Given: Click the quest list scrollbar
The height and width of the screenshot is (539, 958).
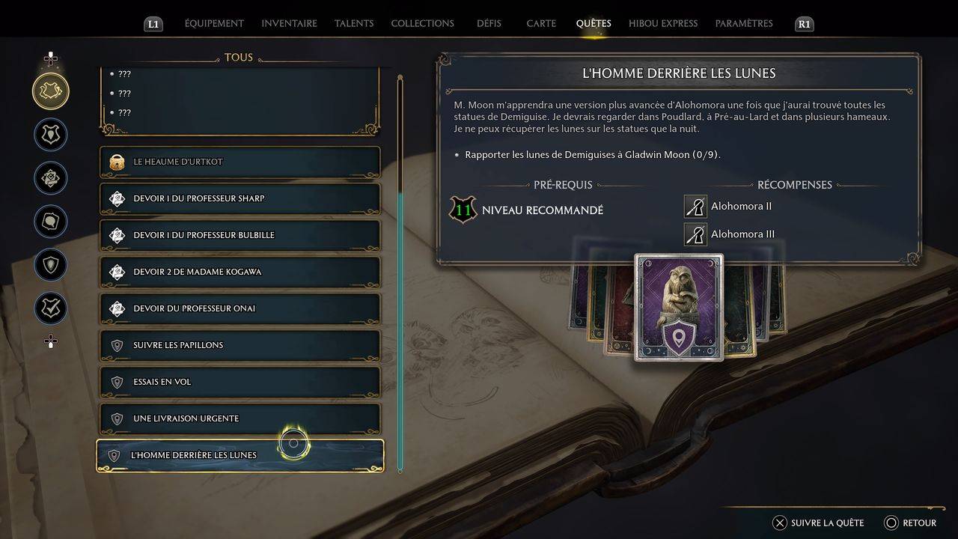Looking at the screenshot, I should click(400, 273).
